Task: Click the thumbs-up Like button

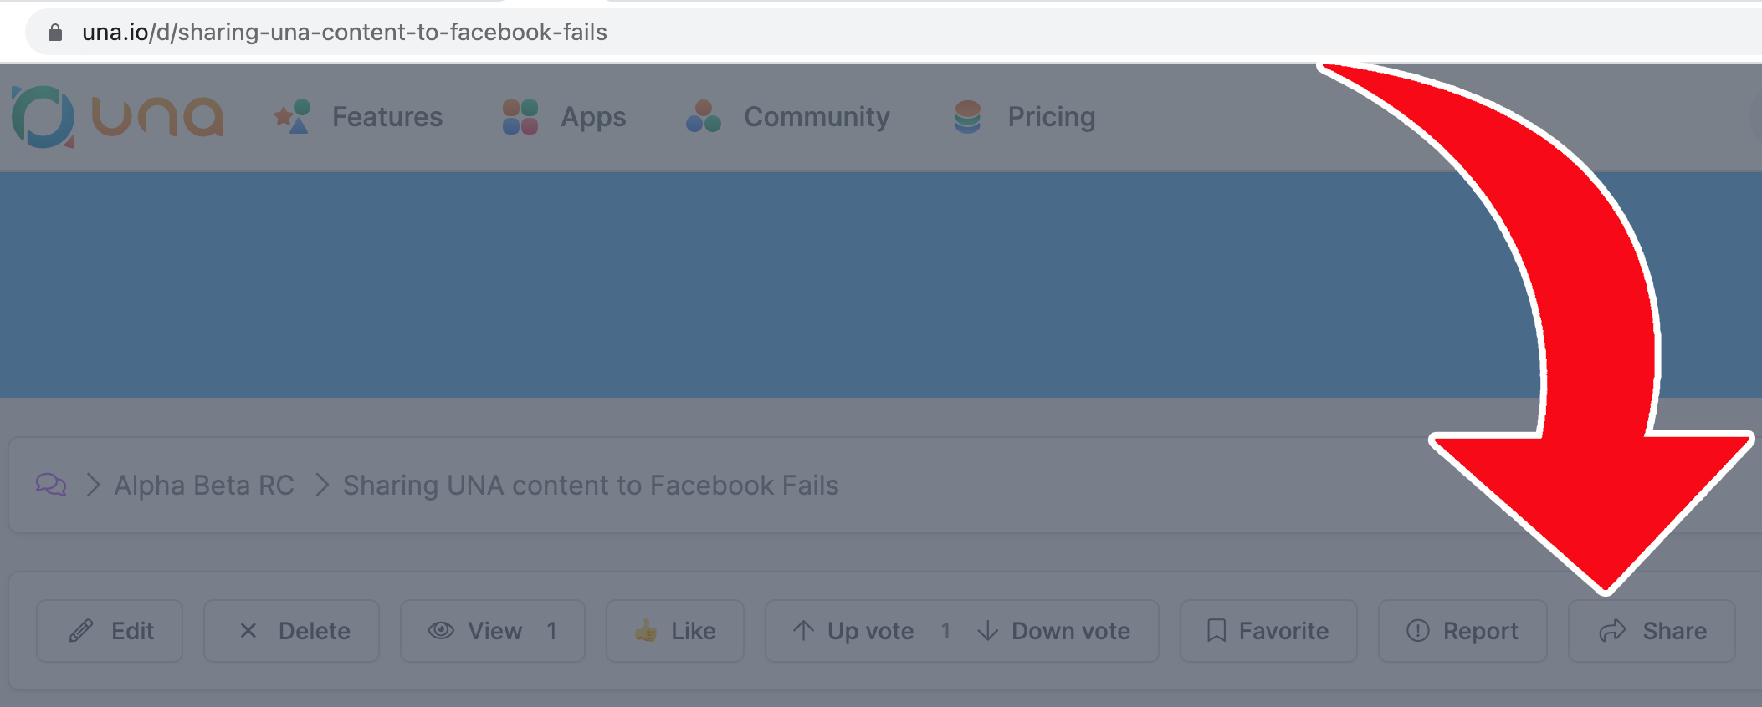Action: pos(674,631)
